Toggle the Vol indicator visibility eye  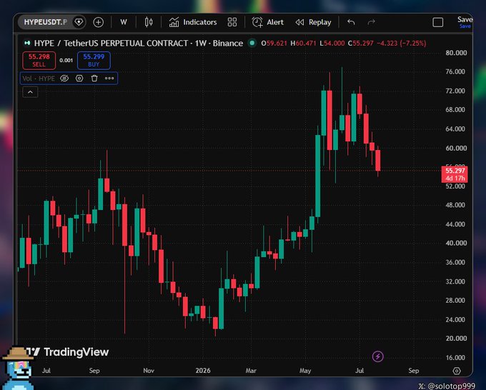coord(64,79)
